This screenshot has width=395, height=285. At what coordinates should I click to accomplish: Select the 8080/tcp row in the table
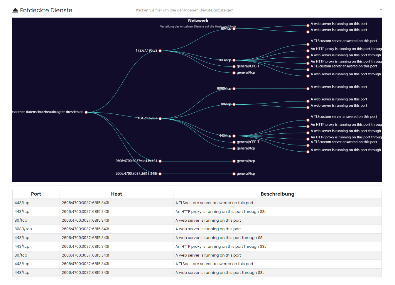(x=23, y=229)
